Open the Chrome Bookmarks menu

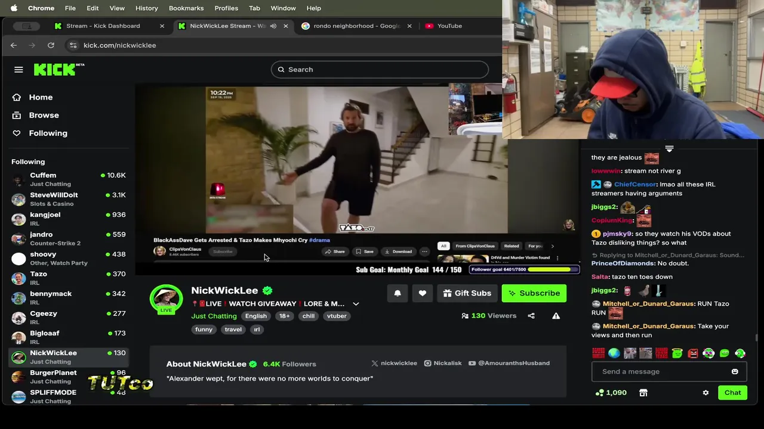click(x=186, y=8)
